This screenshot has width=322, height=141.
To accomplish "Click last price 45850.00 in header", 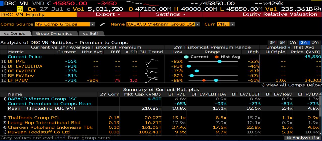I will 70,3.
